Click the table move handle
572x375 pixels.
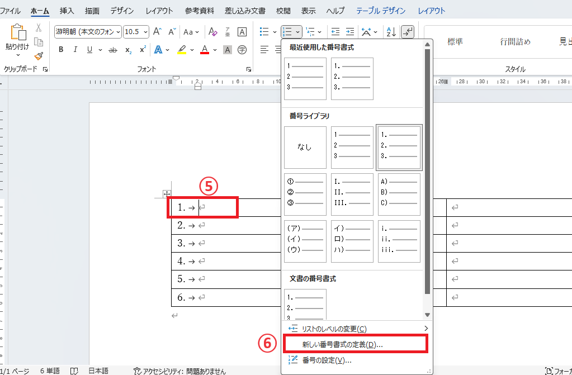(167, 194)
